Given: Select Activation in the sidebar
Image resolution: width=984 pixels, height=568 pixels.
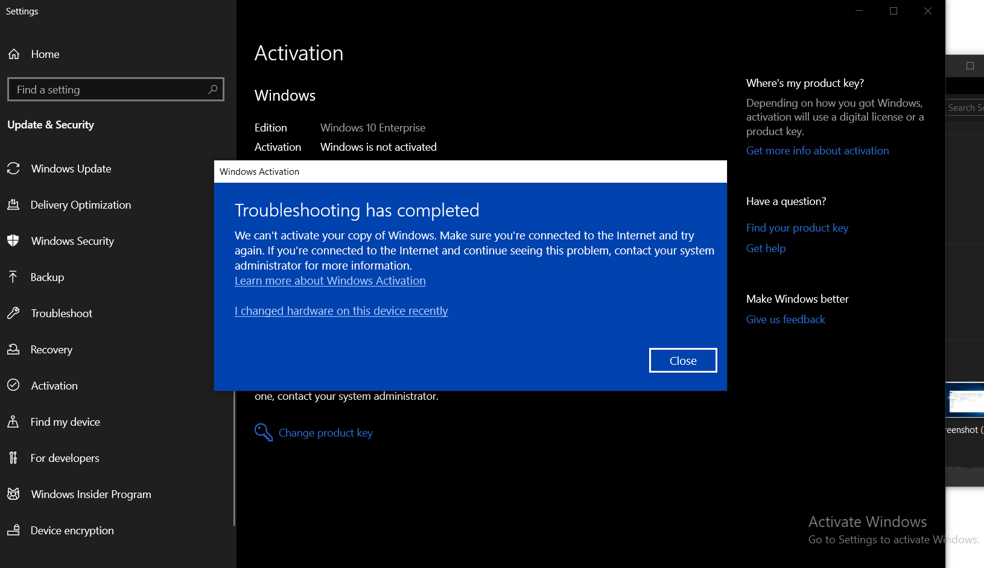Looking at the screenshot, I should (54, 386).
